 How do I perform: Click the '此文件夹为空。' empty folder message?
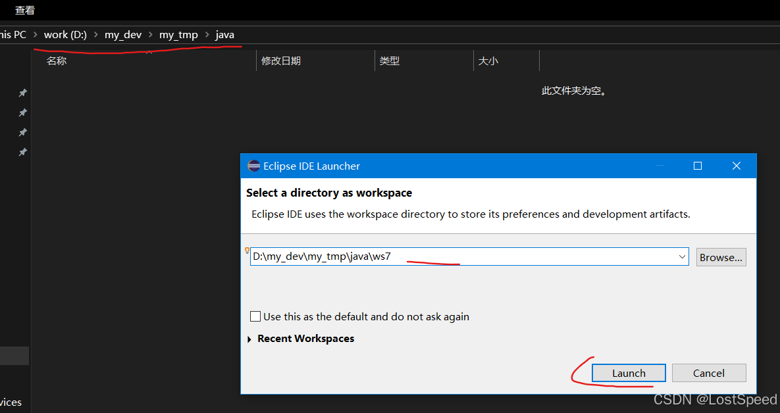point(574,91)
